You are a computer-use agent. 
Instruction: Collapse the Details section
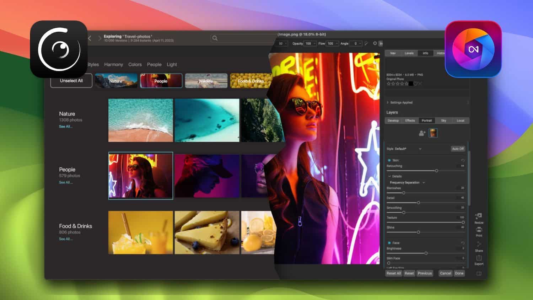click(x=389, y=176)
